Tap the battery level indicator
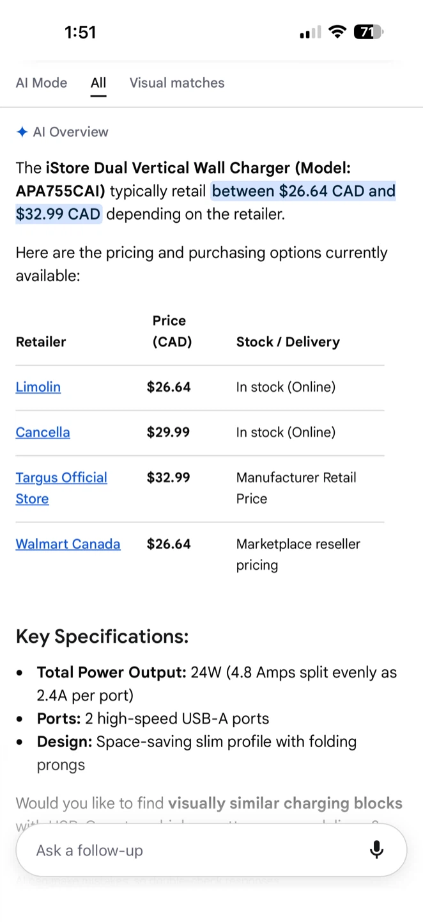The height and width of the screenshot is (922, 423). pyautogui.click(x=368, y=32)
